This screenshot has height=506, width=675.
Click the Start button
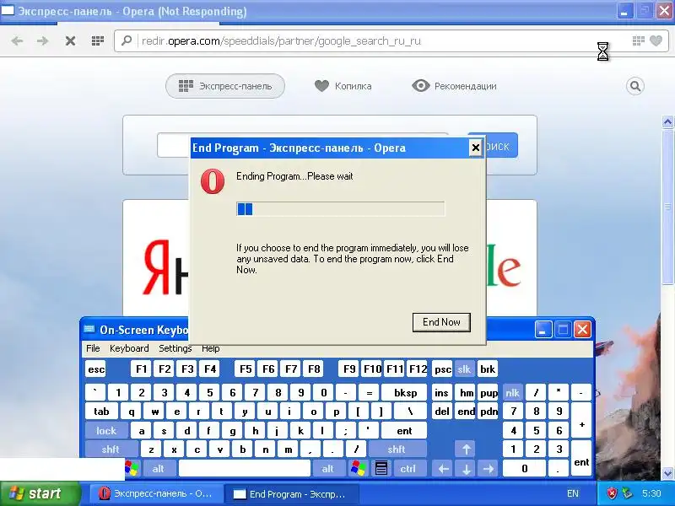pos(40,493)
